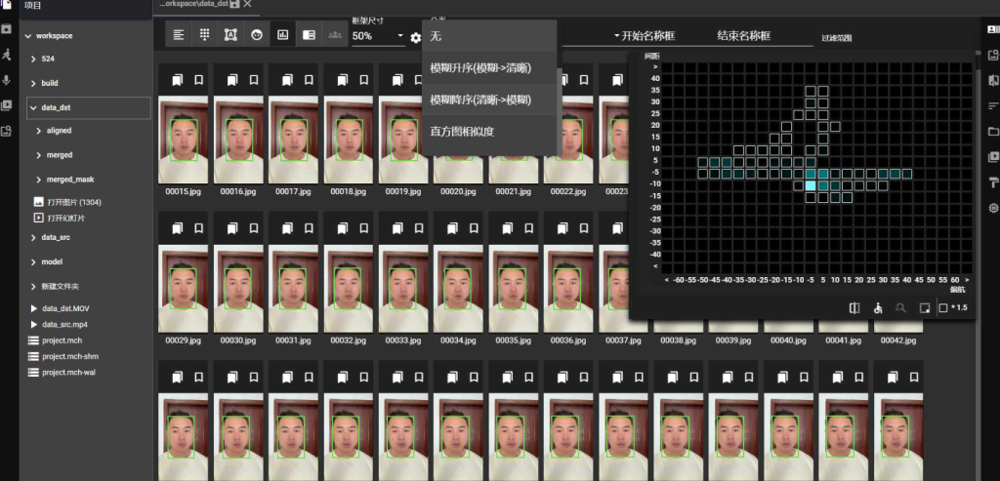
Task: Toggle the *1.5 checkbox
Action: [x=942, y=308]
